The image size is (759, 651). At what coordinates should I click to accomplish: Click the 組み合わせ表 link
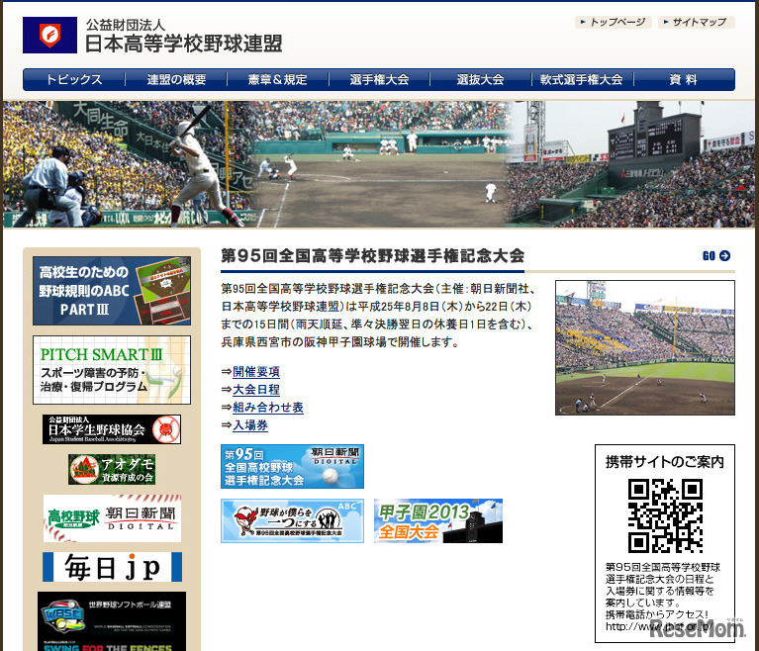tap(268, 408)
